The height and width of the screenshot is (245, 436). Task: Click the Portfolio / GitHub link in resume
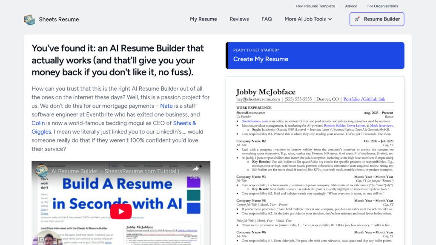[x=364, y=99]
